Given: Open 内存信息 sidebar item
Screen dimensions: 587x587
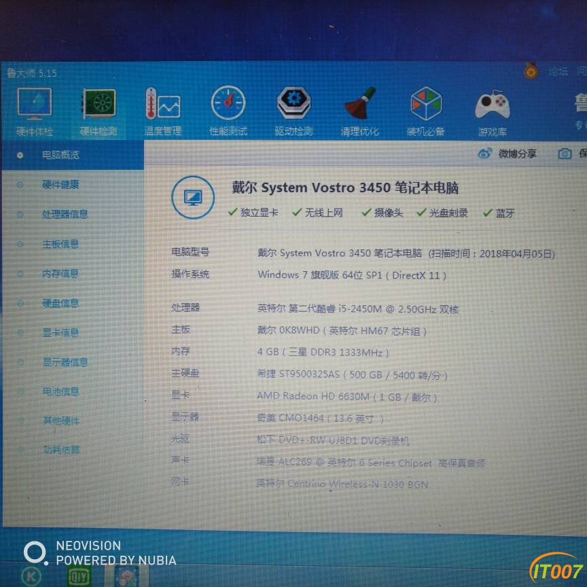Looking at the screenshot, I should click(x=60, y=274).
